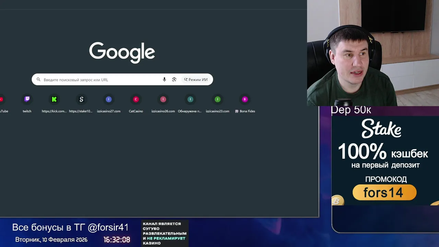Click the 'ПРОМОКОД' label
The image size is (439, 247).
(386, 179)
